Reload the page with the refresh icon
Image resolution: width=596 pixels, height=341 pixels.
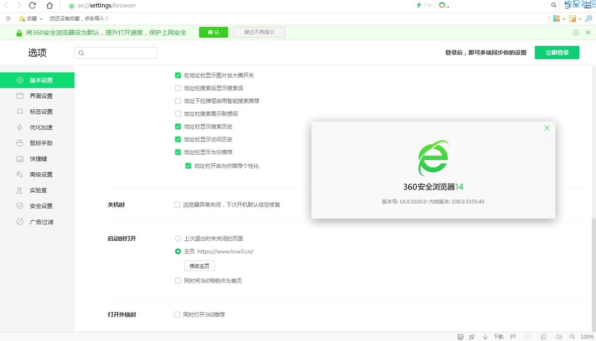[33, 5]
